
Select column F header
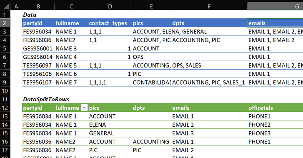(209, 6)
